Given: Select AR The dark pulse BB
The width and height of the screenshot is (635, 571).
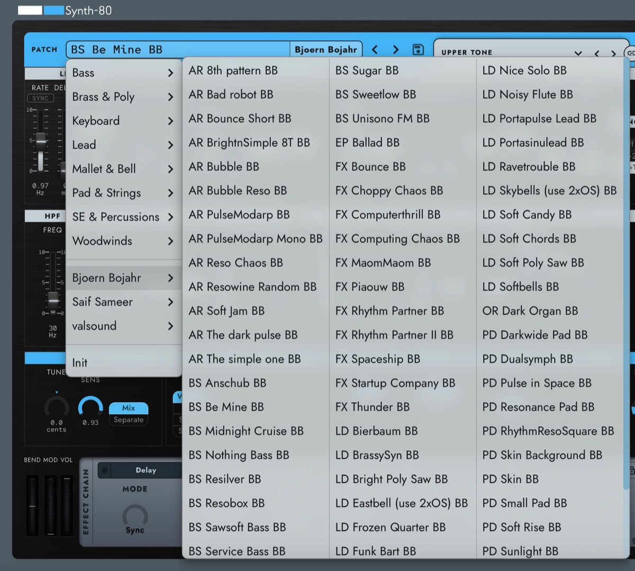Looking at the screenshot, I should (x=256, y=335).
